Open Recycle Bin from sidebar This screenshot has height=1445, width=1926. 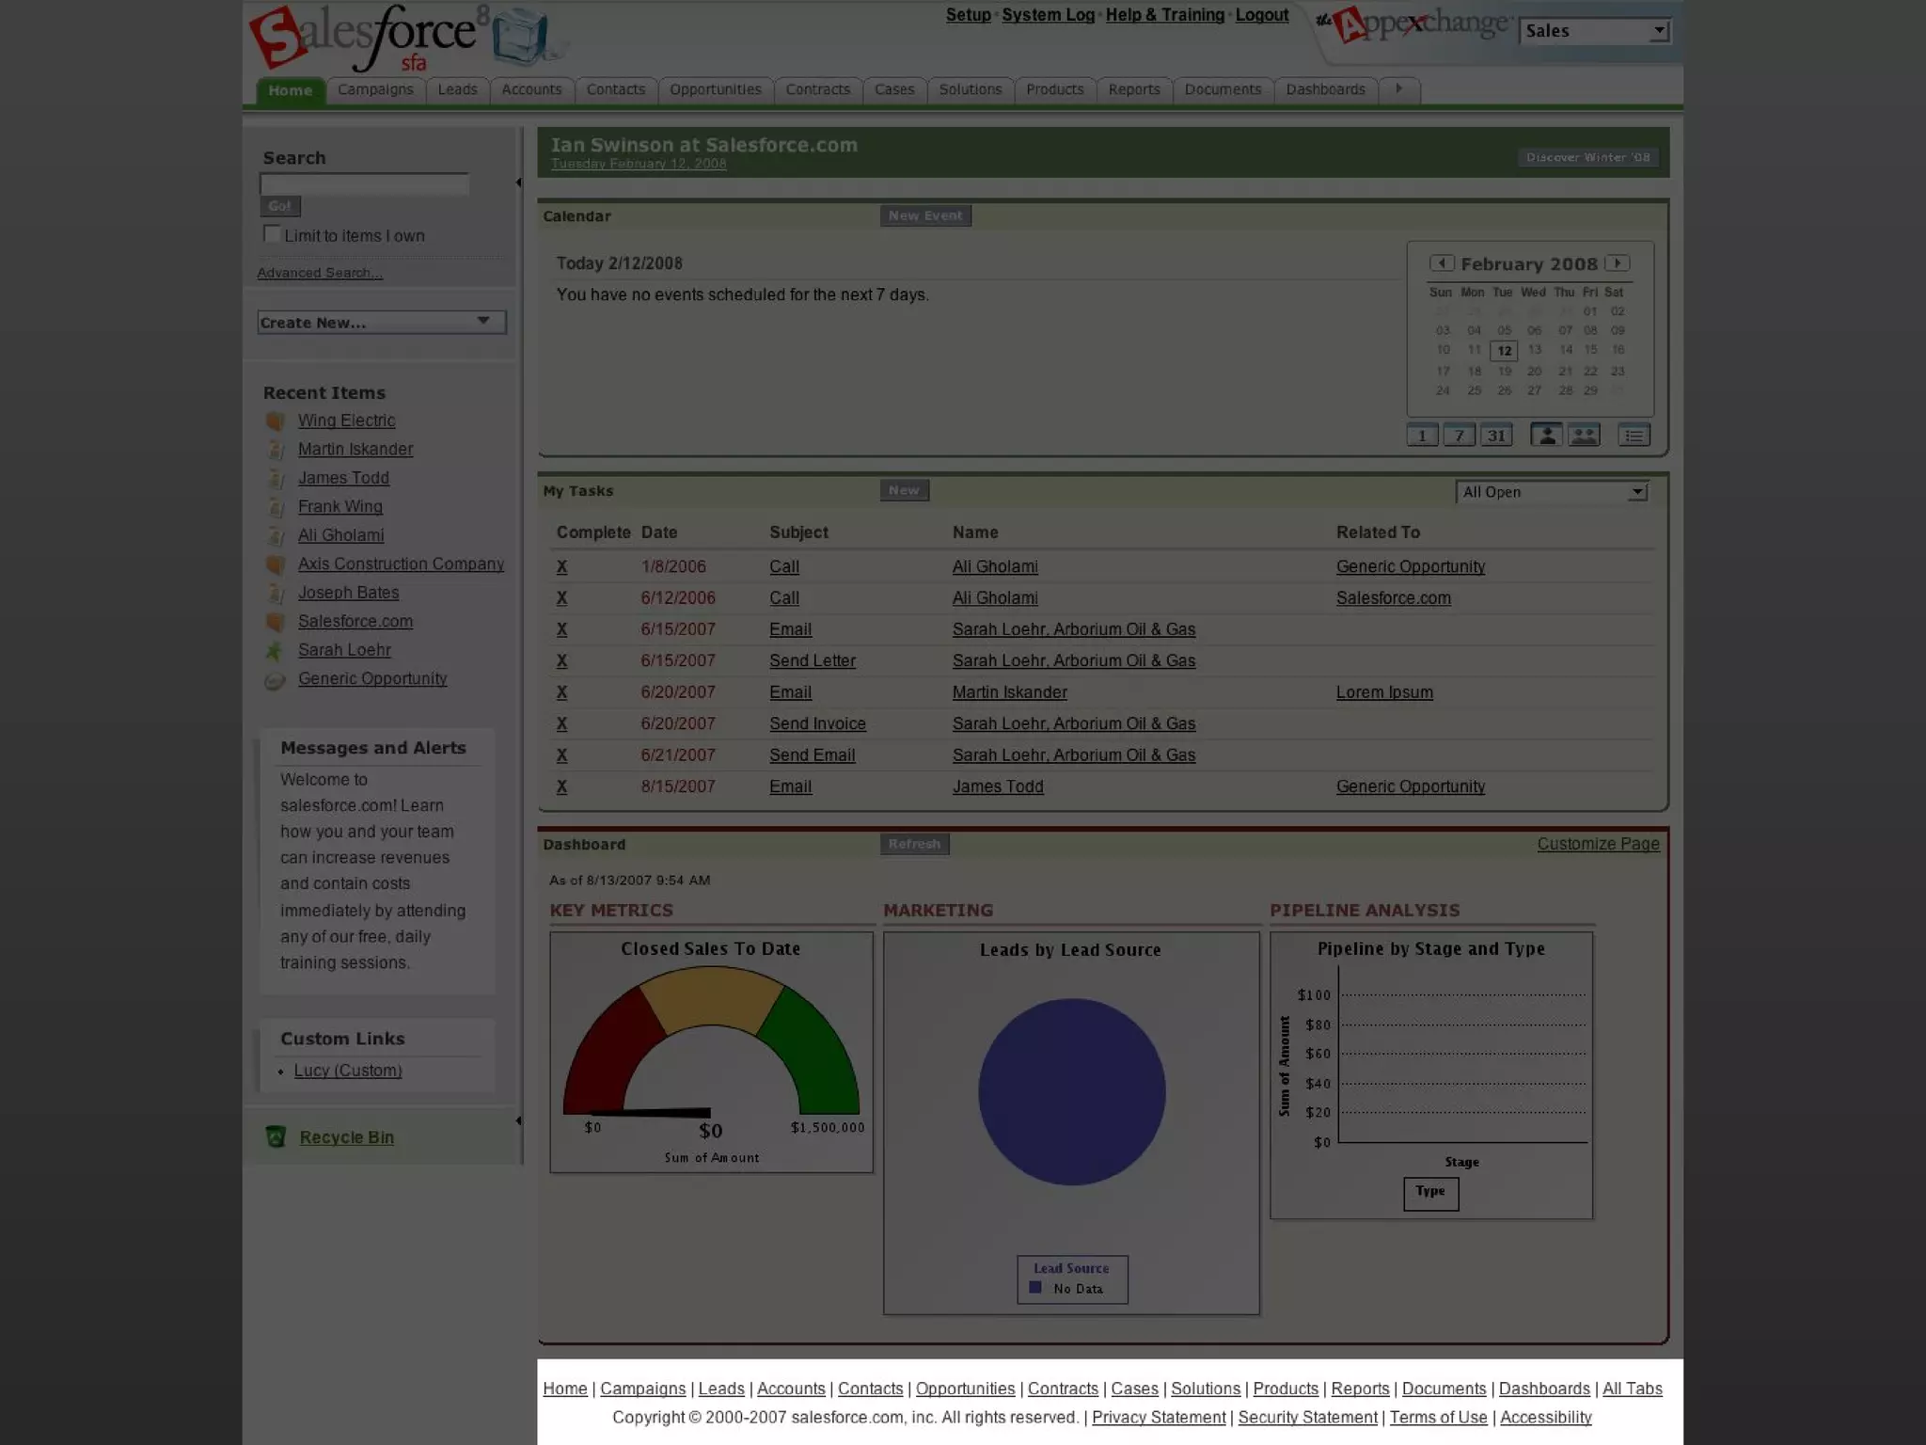click(x=346, y=1137)
